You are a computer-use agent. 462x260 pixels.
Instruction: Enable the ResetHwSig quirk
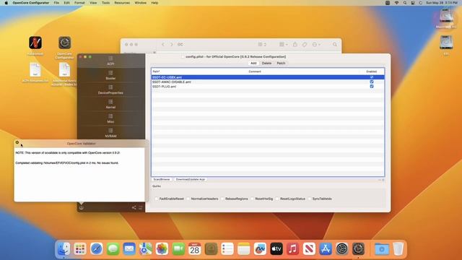click(252, 199)
